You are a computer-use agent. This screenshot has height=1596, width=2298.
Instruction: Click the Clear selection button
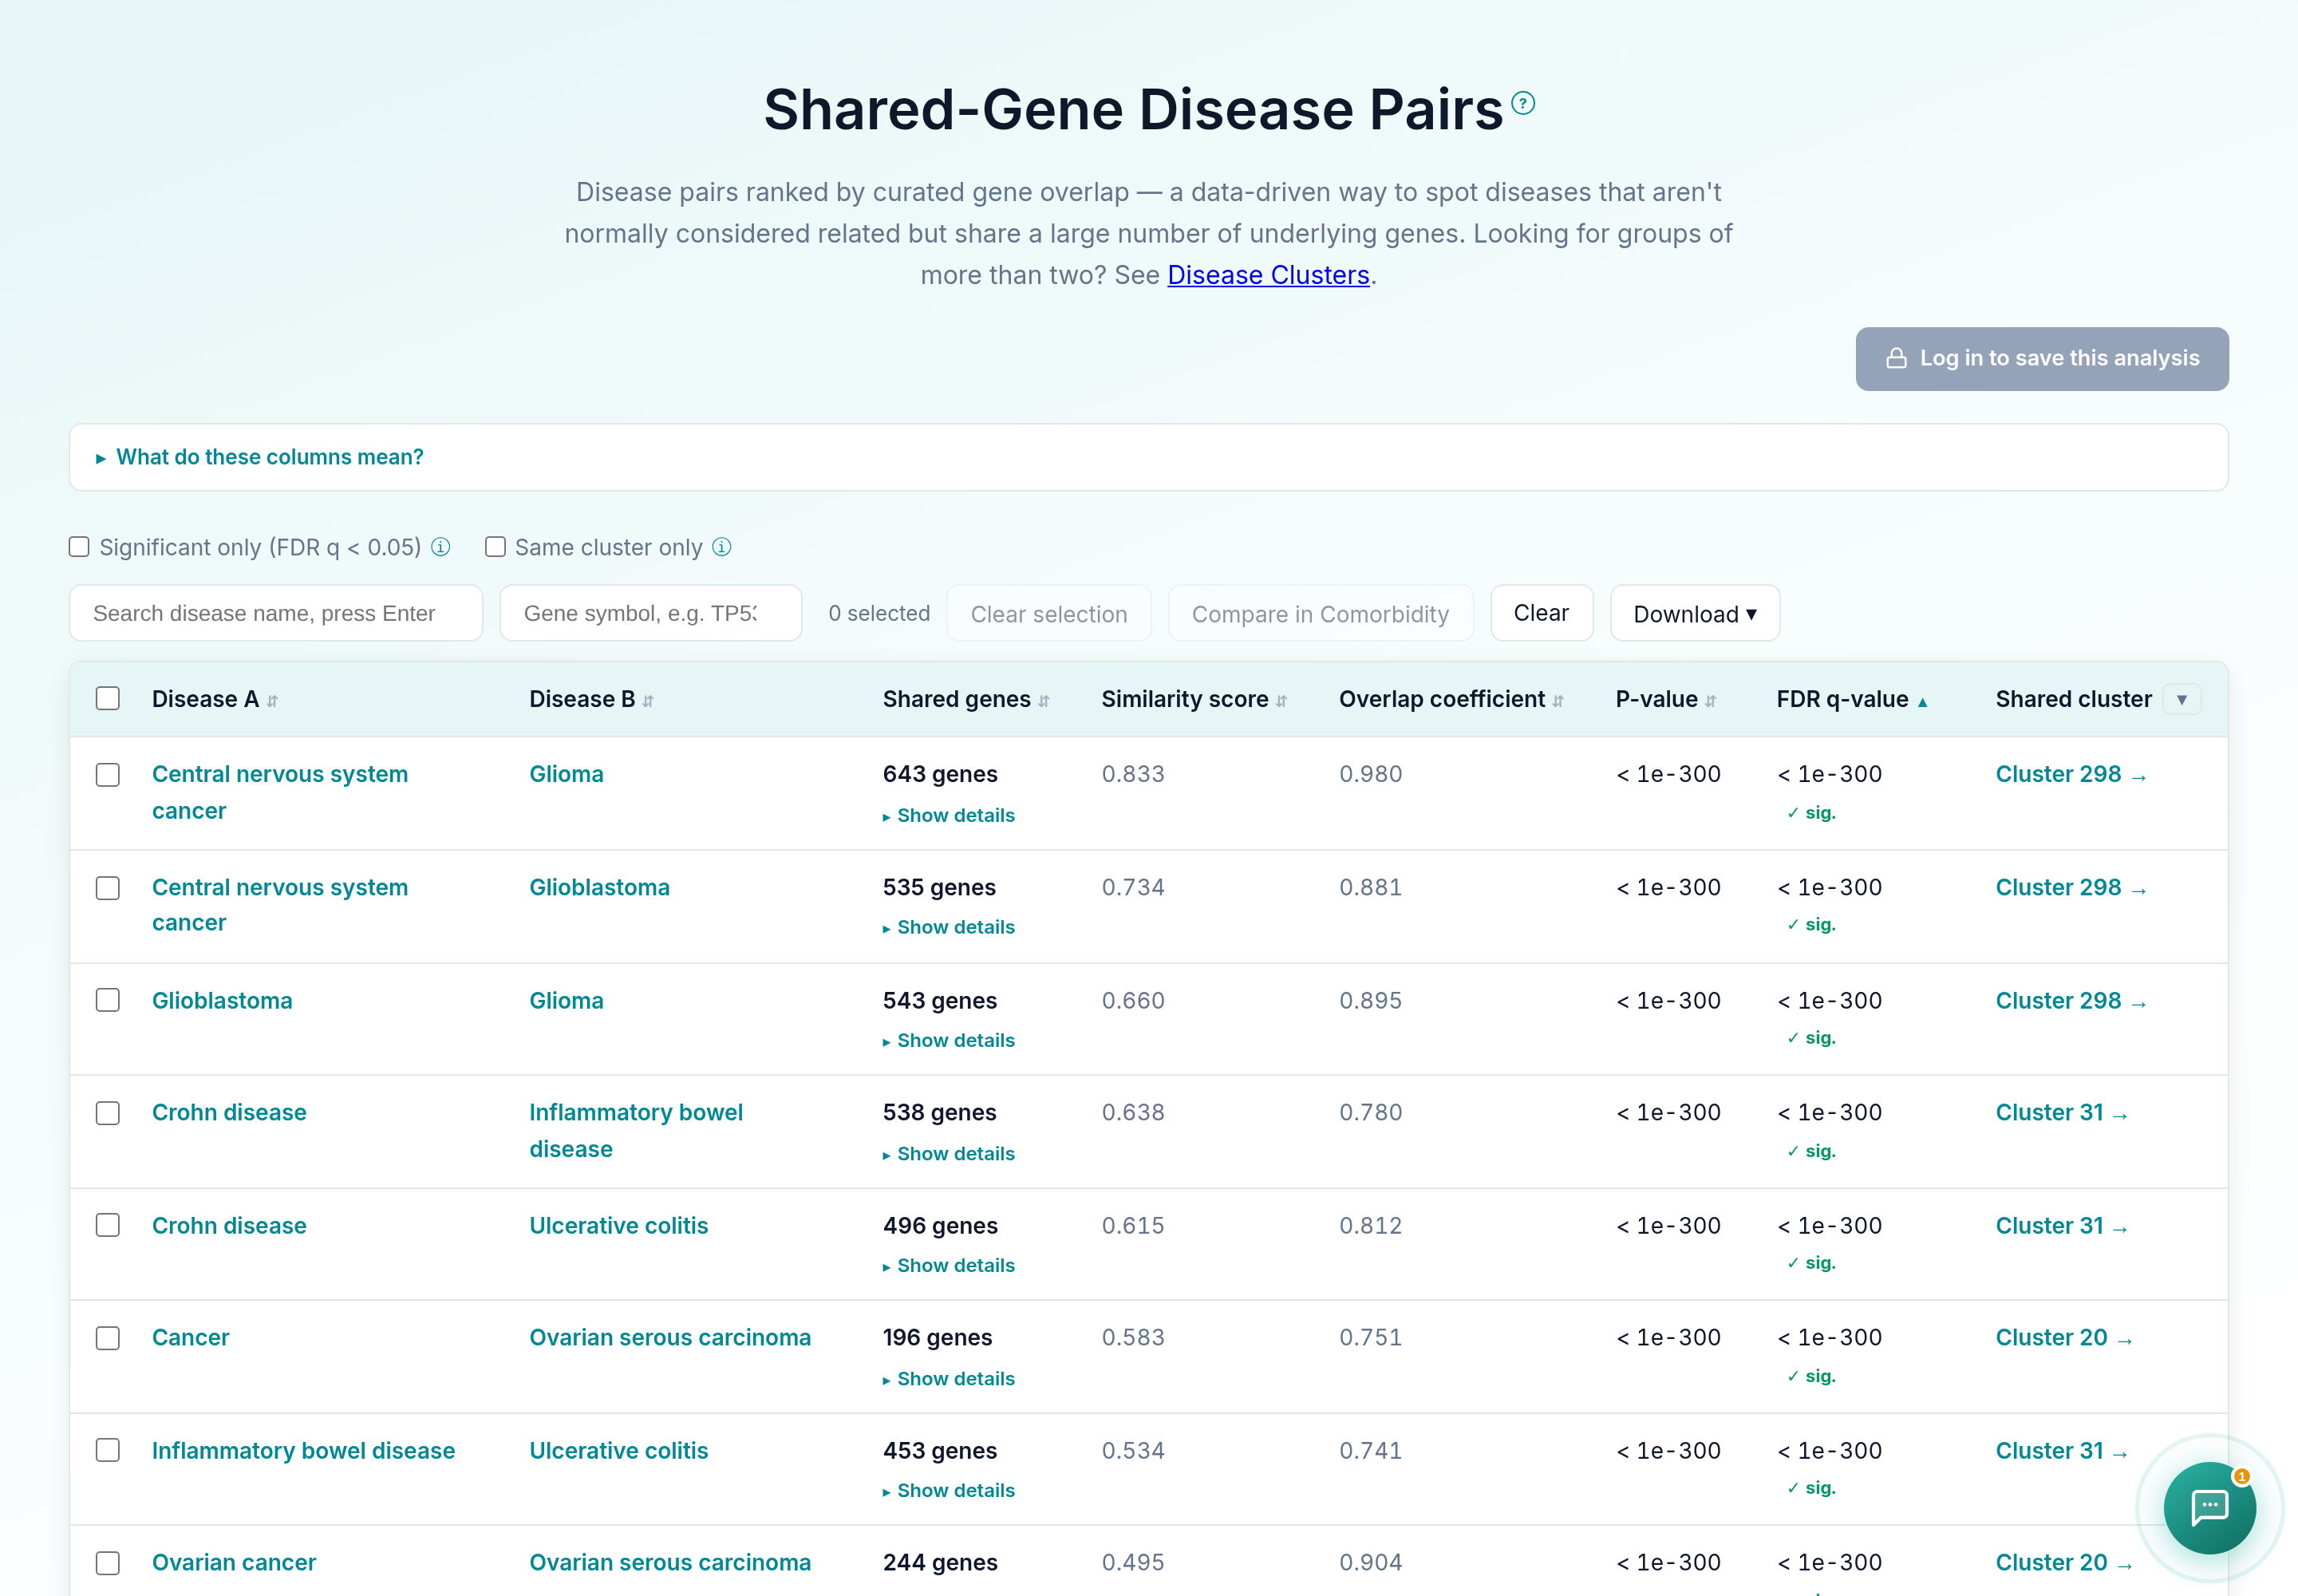1049,613
